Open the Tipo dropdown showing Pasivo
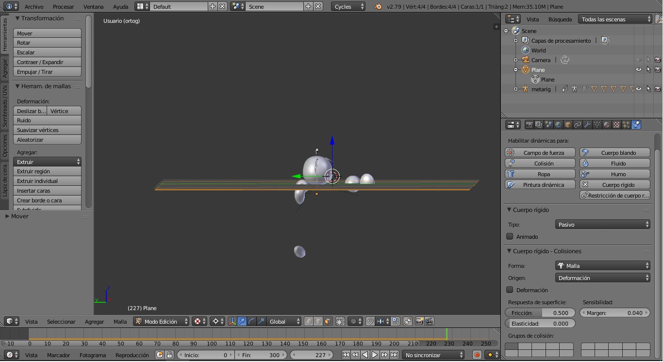 pyautogui.click(x=602, y=225)
